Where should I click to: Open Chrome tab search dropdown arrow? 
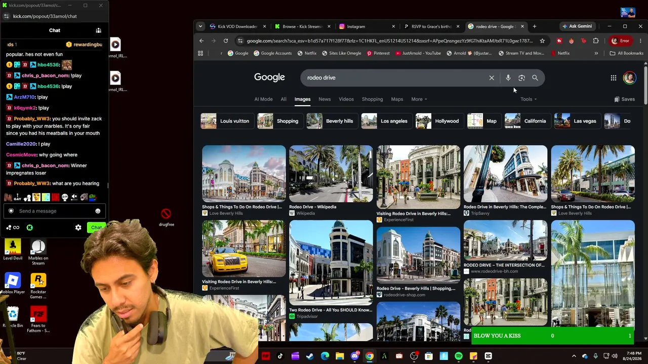(200, 26)
